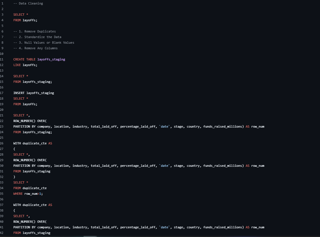
Task: Click the '-- Data Cleaning' comment on line 1
Action: click(28, 3)
